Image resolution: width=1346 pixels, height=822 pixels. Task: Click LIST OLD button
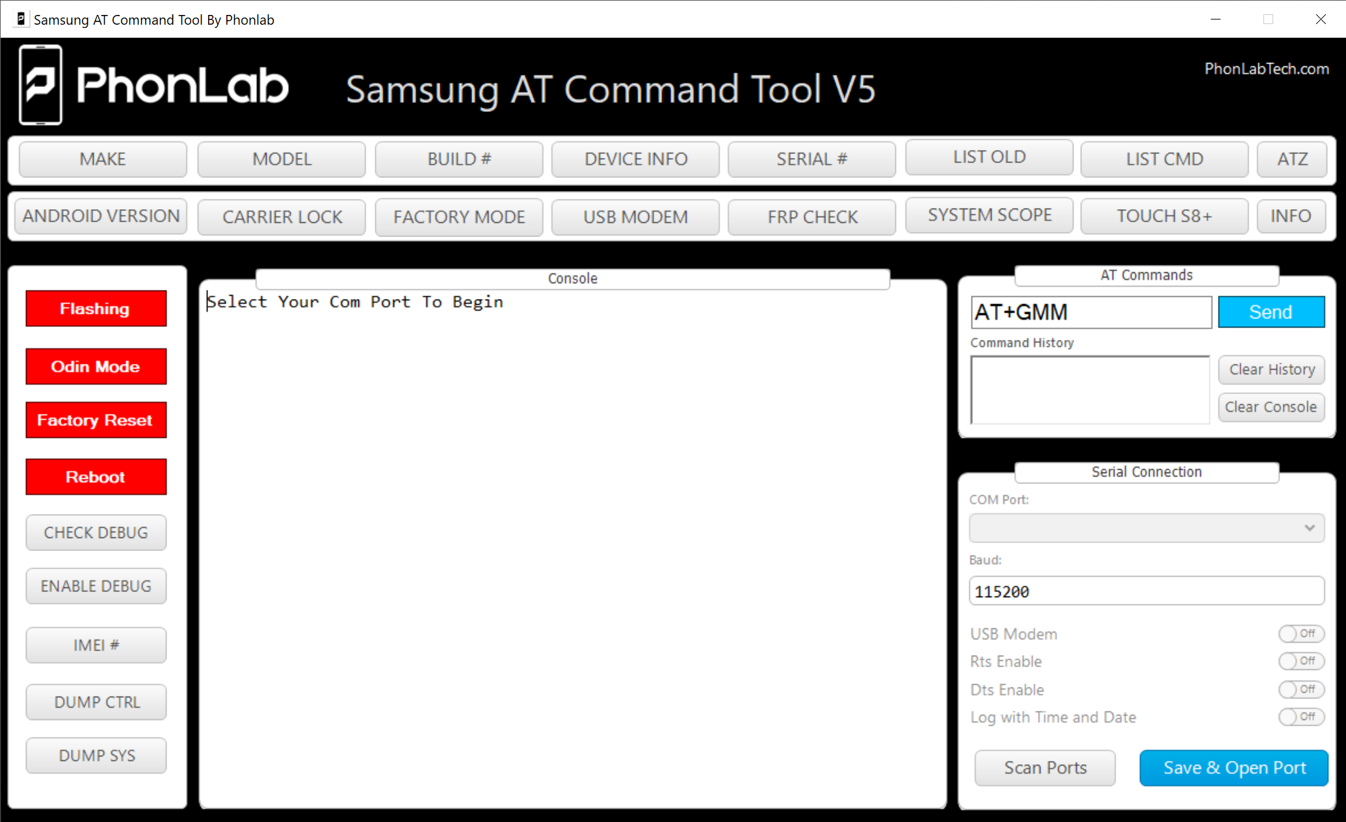pos(989,157)
